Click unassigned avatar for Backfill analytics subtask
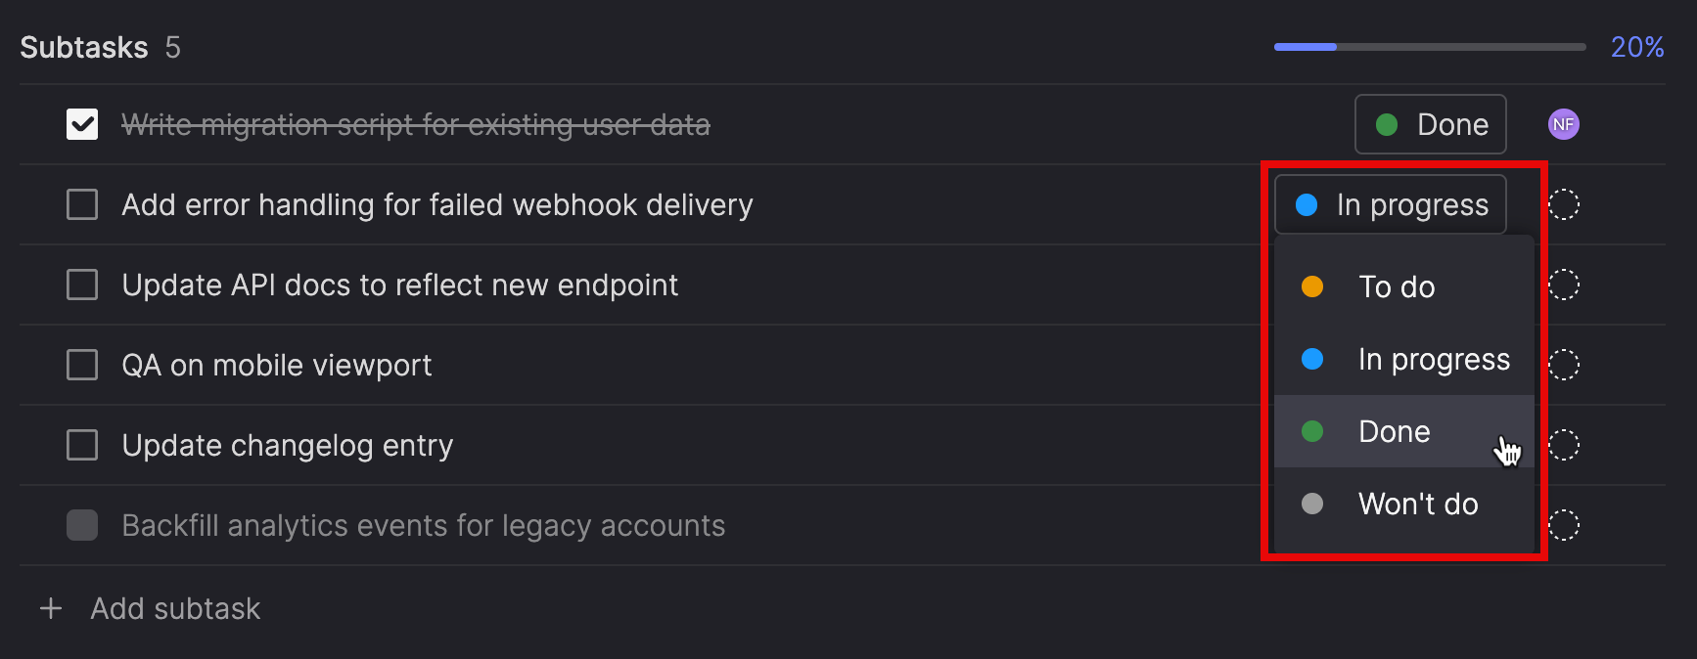Viewport: 1697px width, 659px height. 1563,525
